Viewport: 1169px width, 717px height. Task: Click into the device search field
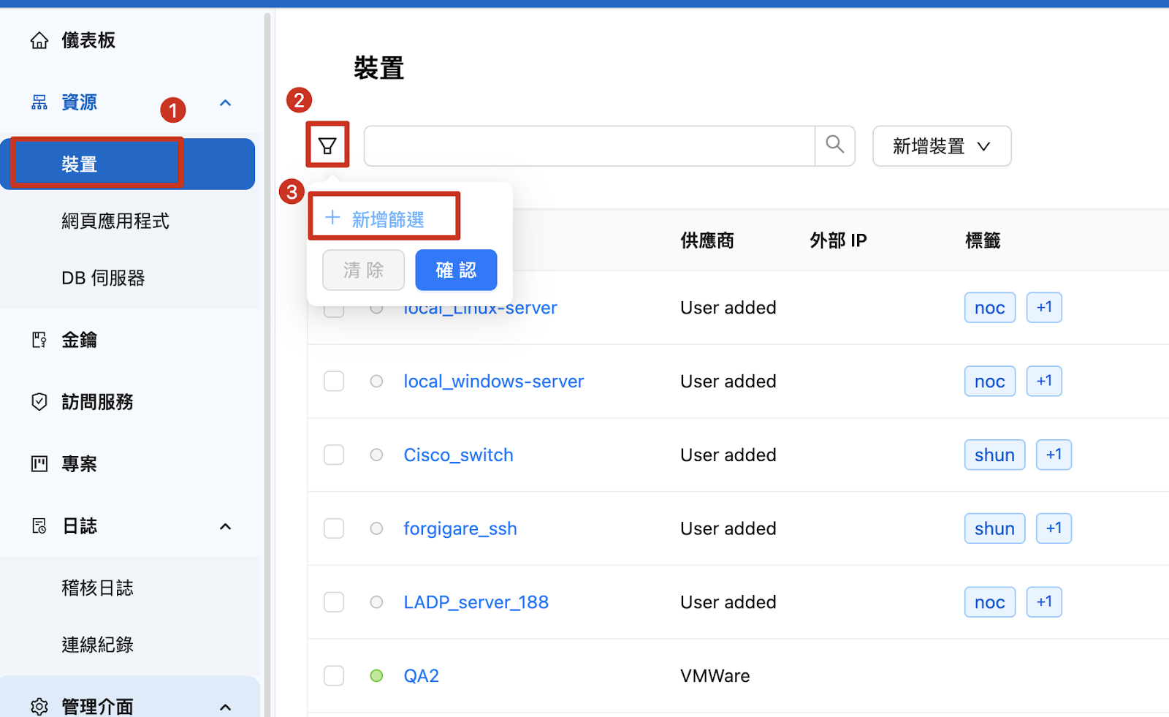tap(589, 146)
